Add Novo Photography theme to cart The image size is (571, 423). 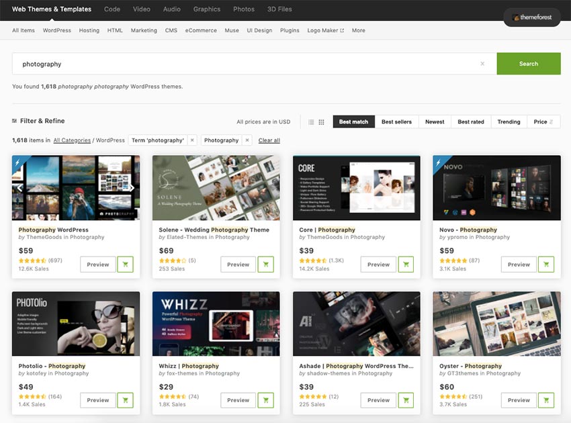(x=546, y=265)
